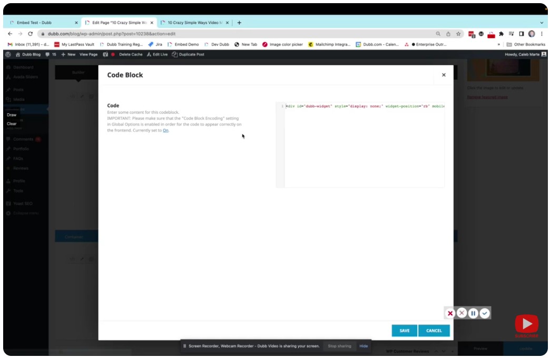
Task: Save the Code Block changes
Action: coord(405,331)
